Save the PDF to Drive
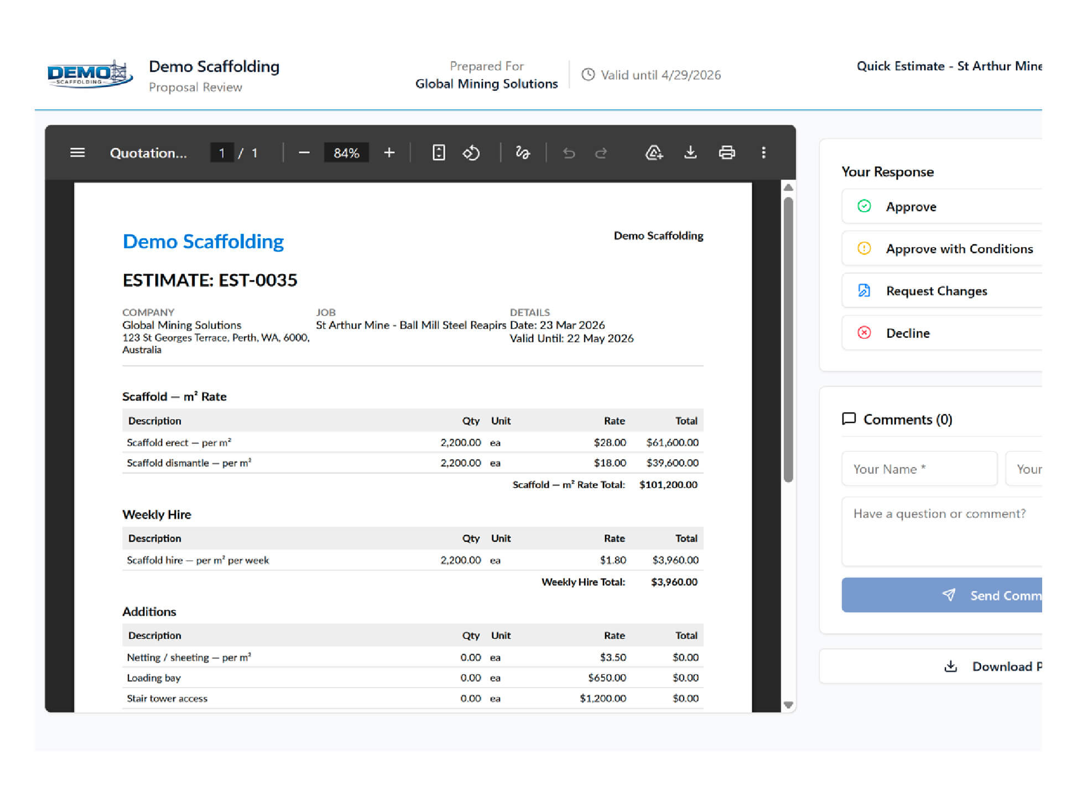The image size is (1077, 791). point(654,153)
